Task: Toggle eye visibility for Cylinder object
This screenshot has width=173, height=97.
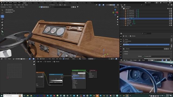Action: point(169,24)
